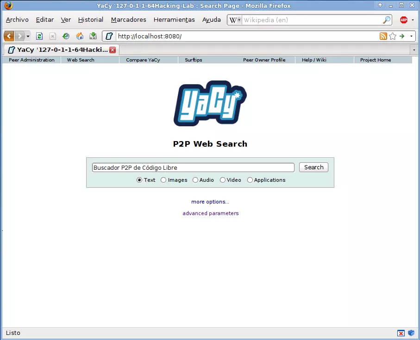This screenshot has width=420, height=340.
Task: Expand the back/forward history dropdown arrow
Action: pyautogui.click(x=28, y=36)
